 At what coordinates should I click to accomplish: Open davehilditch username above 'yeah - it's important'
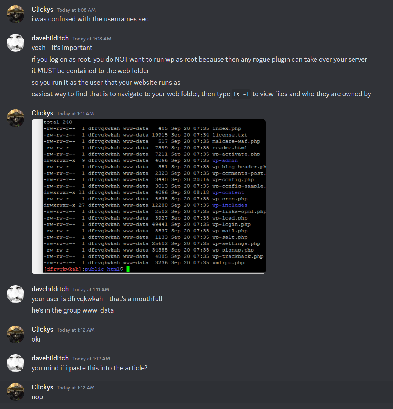pyautogui.click(x=50, y=38)
